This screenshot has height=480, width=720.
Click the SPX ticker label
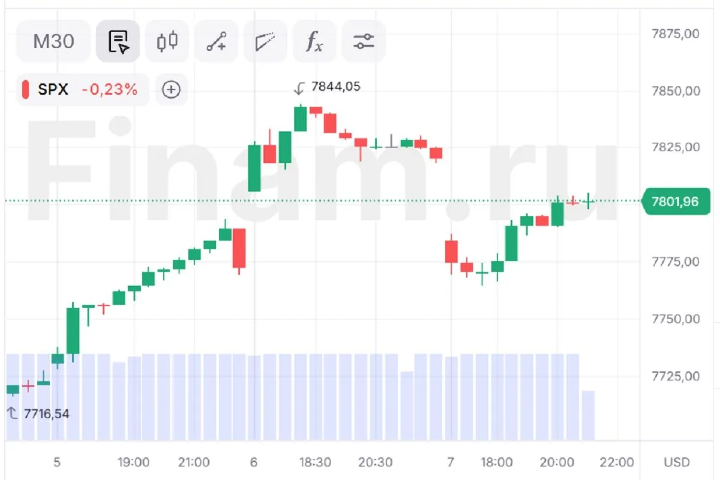coord(53,90)
